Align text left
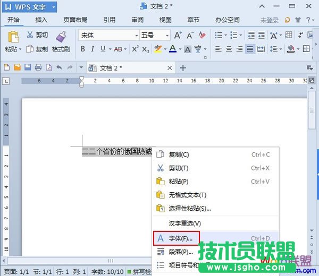319x276 pixels. click(x=219, y=49)
